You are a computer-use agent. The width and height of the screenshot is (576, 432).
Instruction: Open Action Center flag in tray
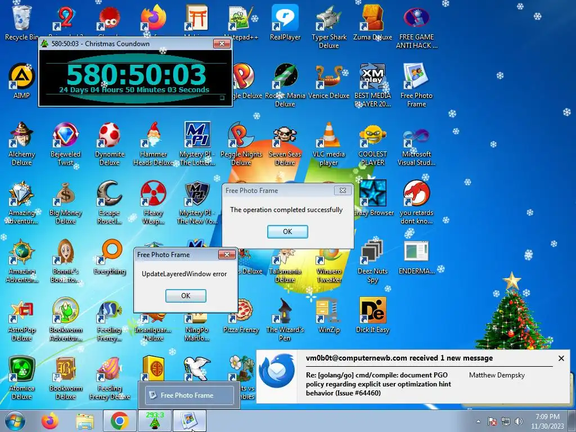[x=492, y=421]
